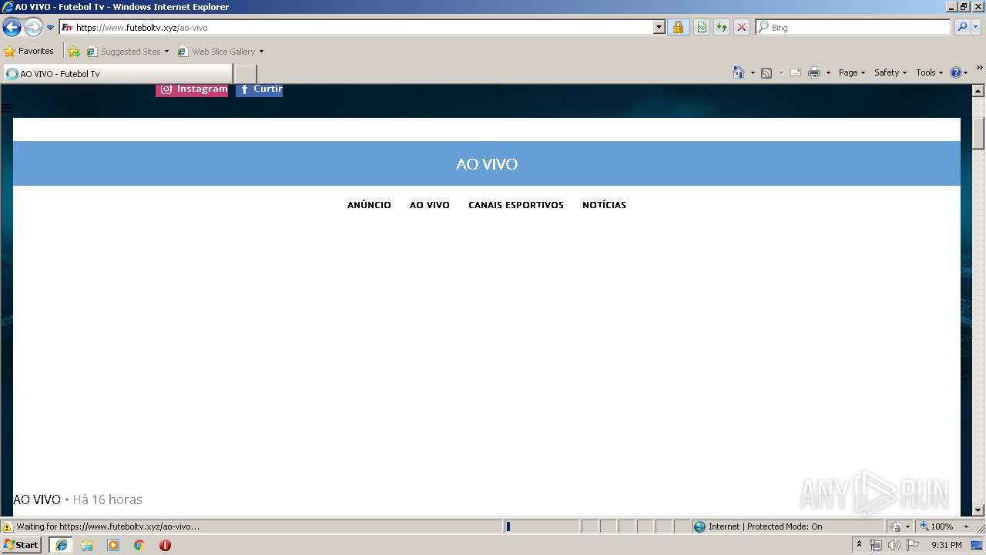The width and height of the screenshot is (986, 555).
Task: Open the 100% zoom level dropdown
Action: (x=944, y=526)
